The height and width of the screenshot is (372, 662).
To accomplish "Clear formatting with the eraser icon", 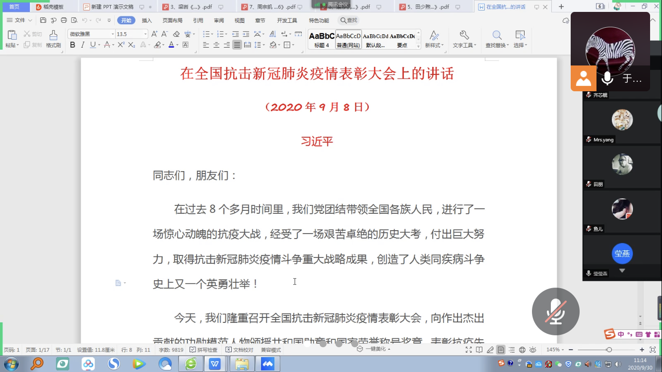I will (176, 34).
